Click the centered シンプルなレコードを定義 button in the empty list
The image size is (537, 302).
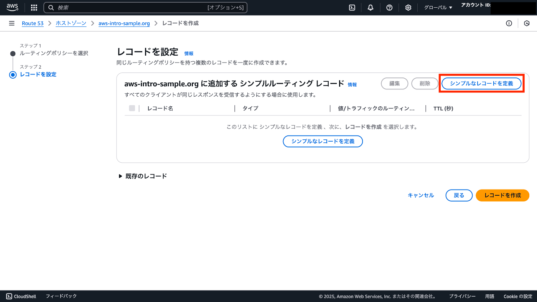323,141
